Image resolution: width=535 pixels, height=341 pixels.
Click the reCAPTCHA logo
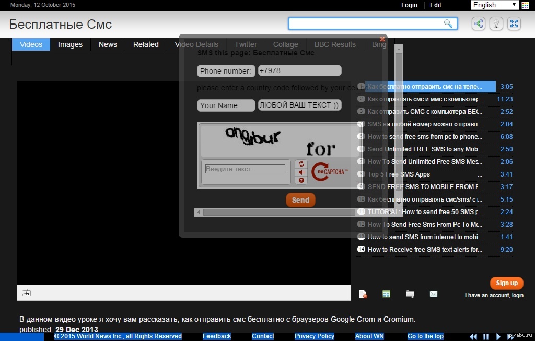click(330, 171)
